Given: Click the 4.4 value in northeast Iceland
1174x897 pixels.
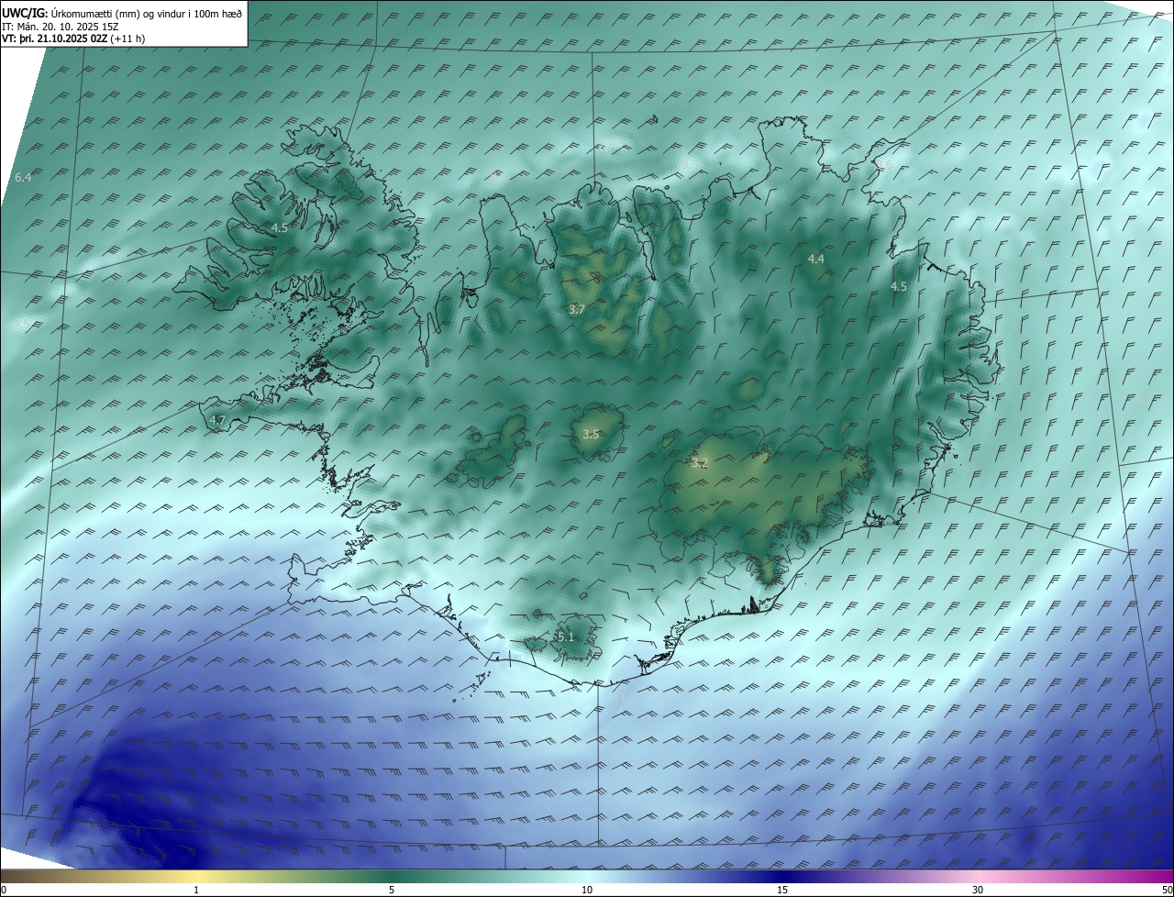Looking at the screenshot, I should pyautogui.click(x=816, y=260).
